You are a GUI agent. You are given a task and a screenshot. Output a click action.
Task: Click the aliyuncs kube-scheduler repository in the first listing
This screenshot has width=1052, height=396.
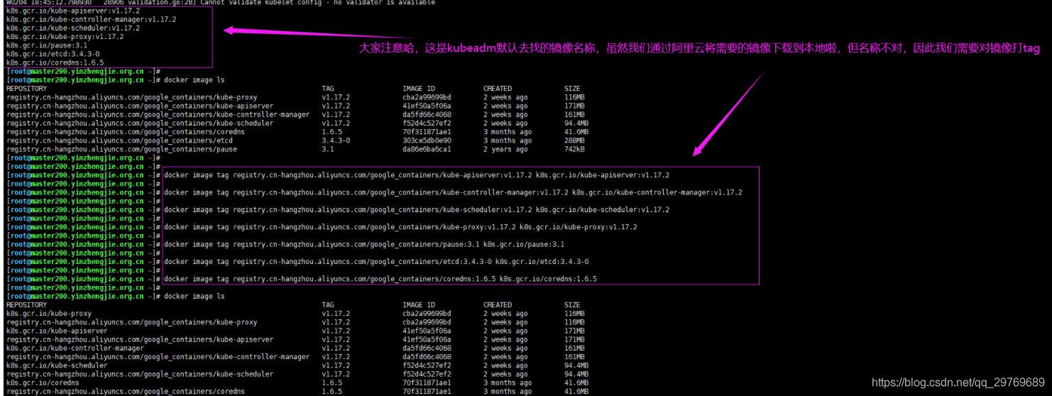(x=140, y=123)
